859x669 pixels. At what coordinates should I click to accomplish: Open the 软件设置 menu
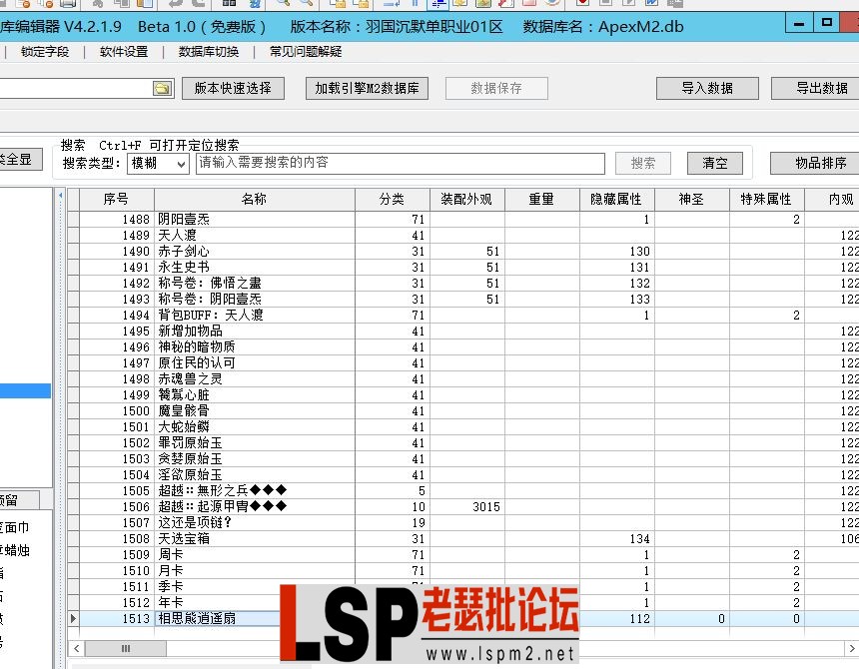123,52
